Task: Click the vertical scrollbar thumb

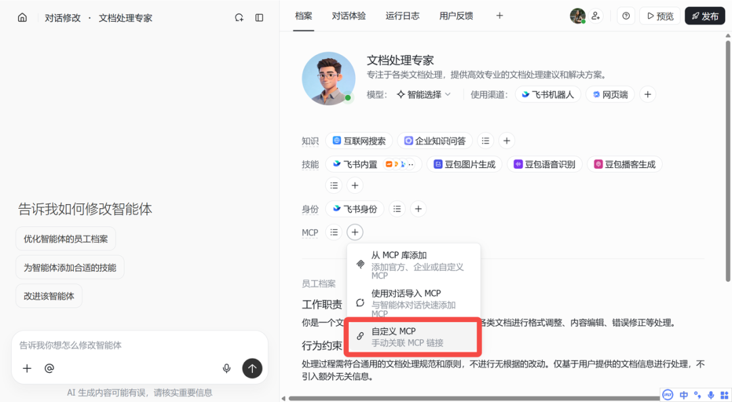Action: 728,161
